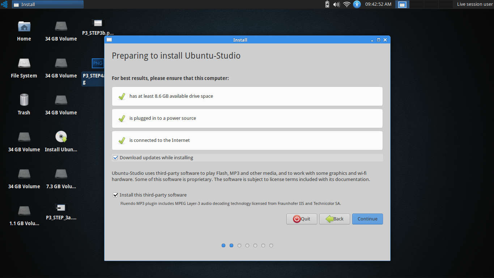Open the volume speaker icon in panel
Viewport: 494px width, 278px height.
[x=336, y=4]
